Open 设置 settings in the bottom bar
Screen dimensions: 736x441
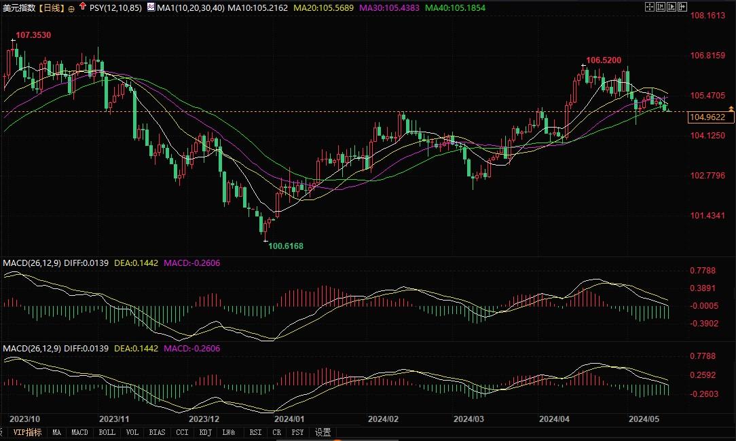323,432
